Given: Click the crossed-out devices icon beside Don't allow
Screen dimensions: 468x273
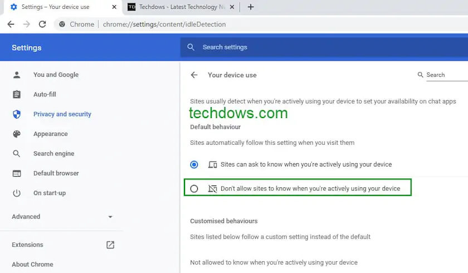Looking at the screenshot, I should [x=212, y=188].
